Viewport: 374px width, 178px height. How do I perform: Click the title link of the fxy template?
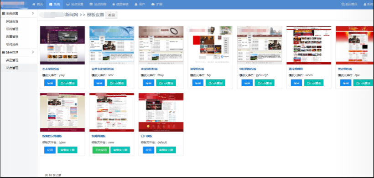pyautogui.click(x=197, y=69)
